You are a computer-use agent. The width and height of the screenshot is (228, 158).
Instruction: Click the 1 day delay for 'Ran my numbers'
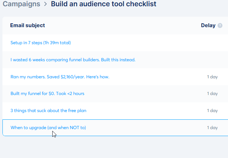pos(212,77)
